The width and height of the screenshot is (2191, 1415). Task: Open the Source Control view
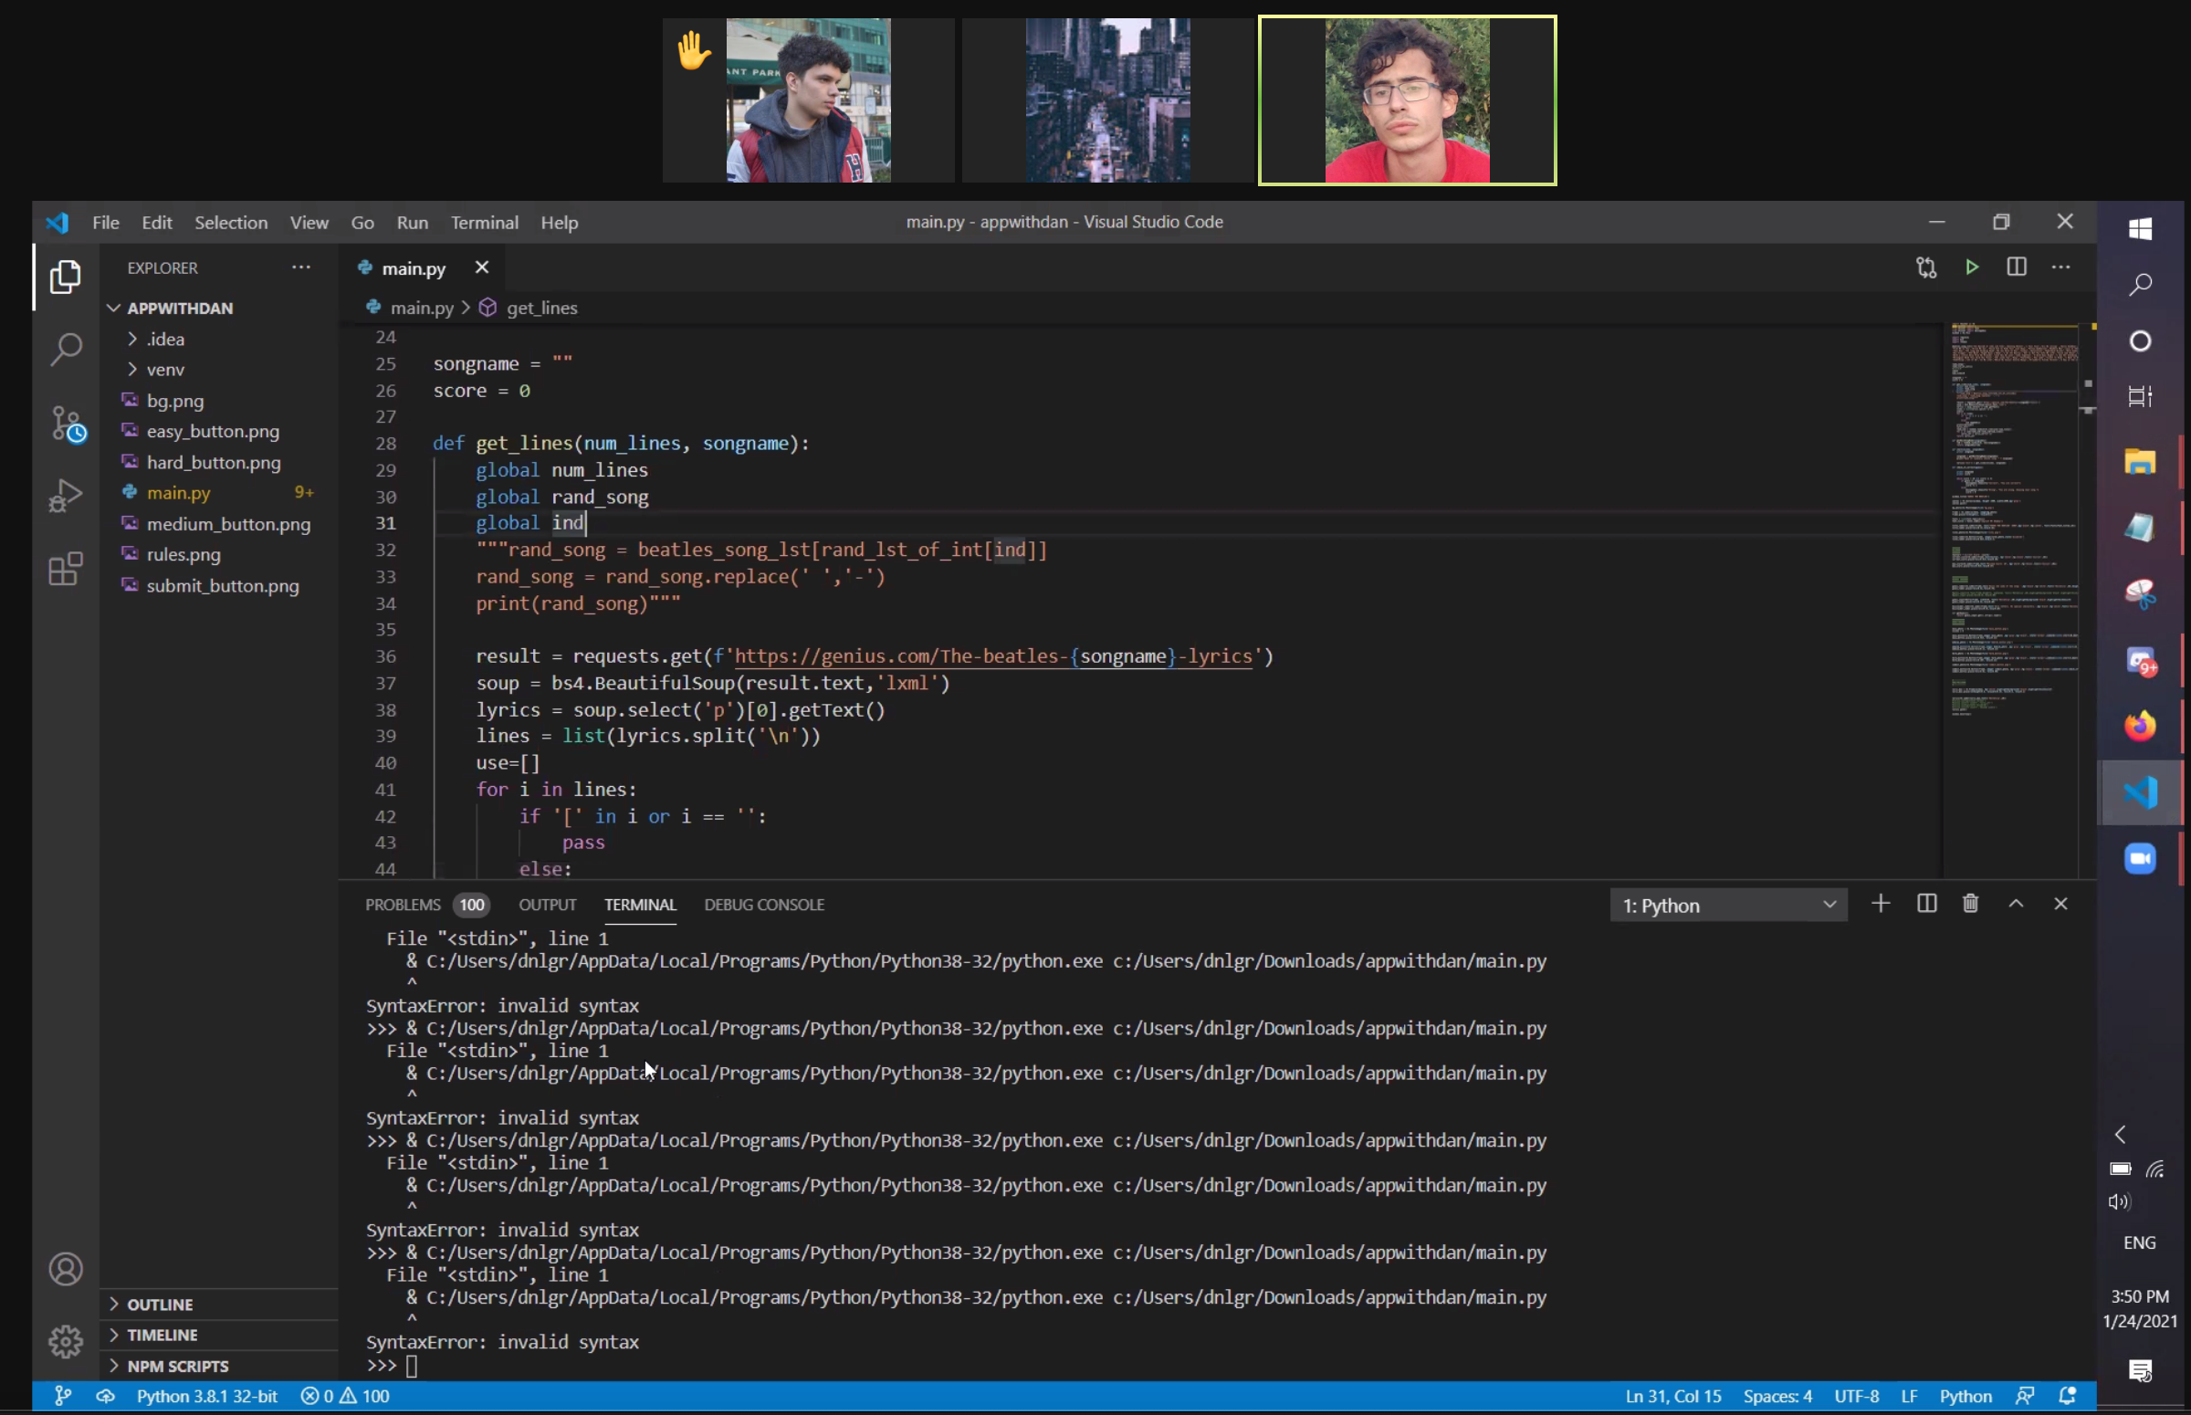pos(67,424)
